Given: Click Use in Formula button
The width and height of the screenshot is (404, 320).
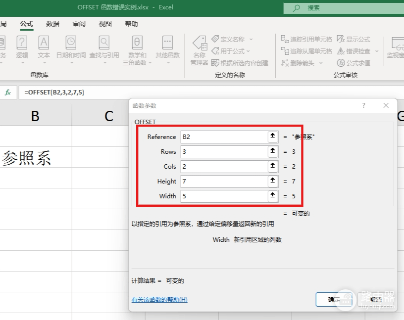Looking at the screenshot, I should 228,51.
